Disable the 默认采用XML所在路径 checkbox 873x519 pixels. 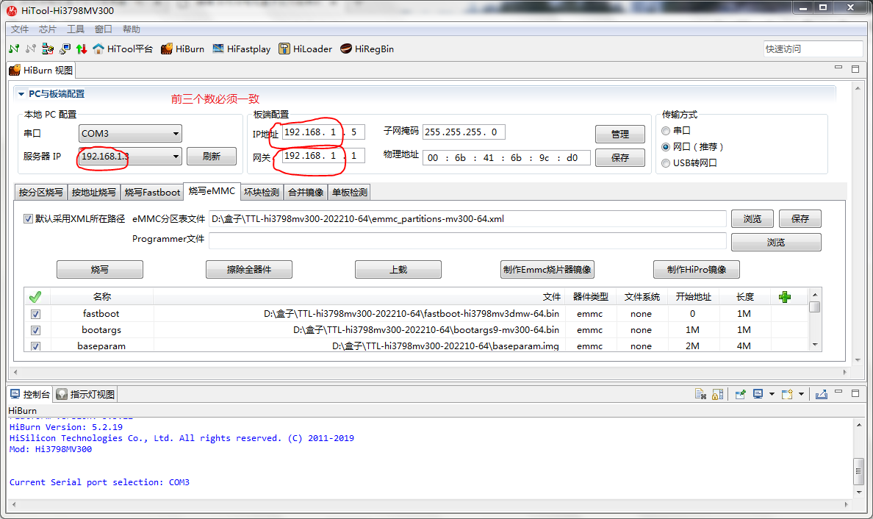[x=27, y=218]
